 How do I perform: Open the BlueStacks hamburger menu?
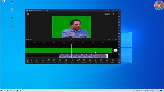coord(108,11)
